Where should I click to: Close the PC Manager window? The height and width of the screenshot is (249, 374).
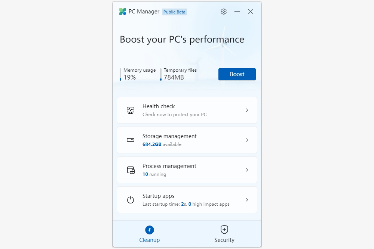251,12
